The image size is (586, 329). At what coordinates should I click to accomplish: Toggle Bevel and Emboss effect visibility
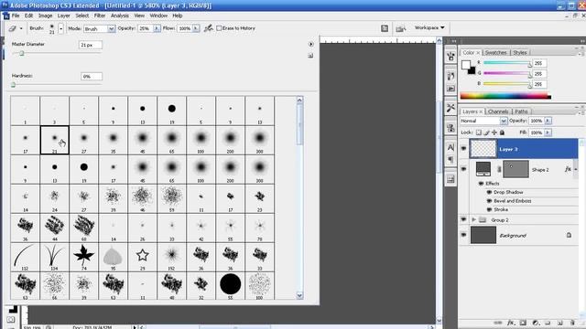489,201
